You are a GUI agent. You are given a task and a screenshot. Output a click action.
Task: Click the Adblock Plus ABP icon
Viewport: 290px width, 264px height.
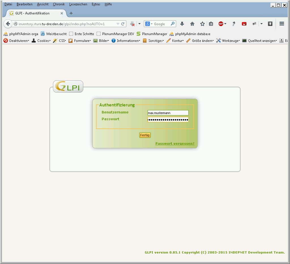point(221,24)
